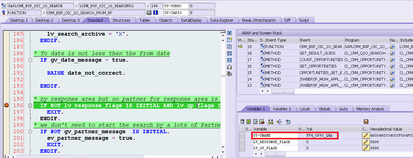This screenshot has height=158, width=413.
Task: Switch to the Locals tab
Action: click(x=305, y=109)
